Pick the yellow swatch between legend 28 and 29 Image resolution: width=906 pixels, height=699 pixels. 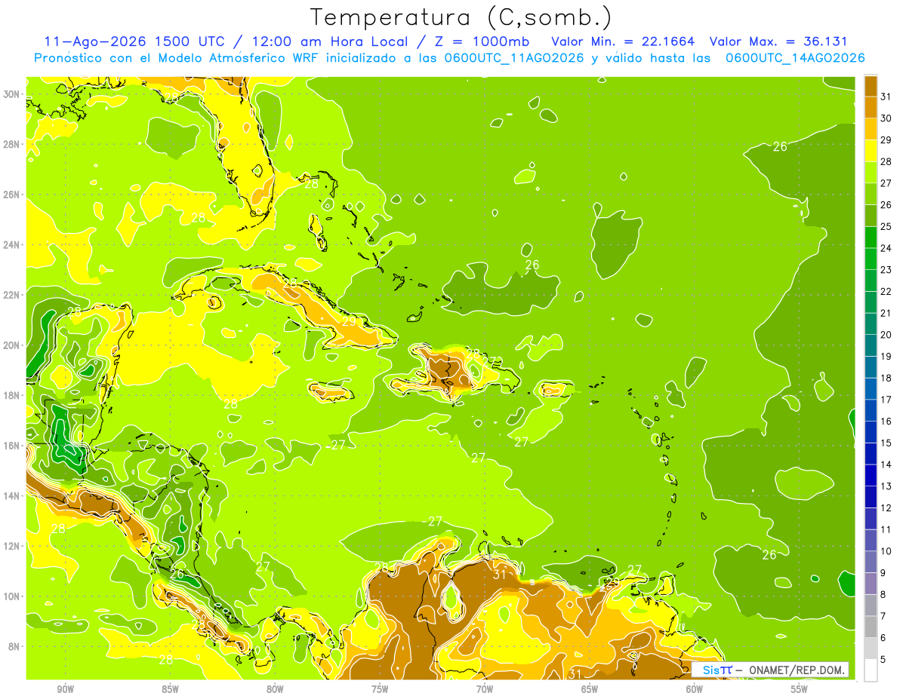coord(871,152)
